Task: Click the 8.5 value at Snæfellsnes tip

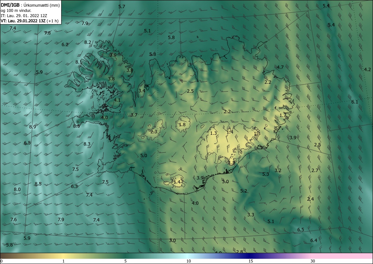Action: pos(76,126)
